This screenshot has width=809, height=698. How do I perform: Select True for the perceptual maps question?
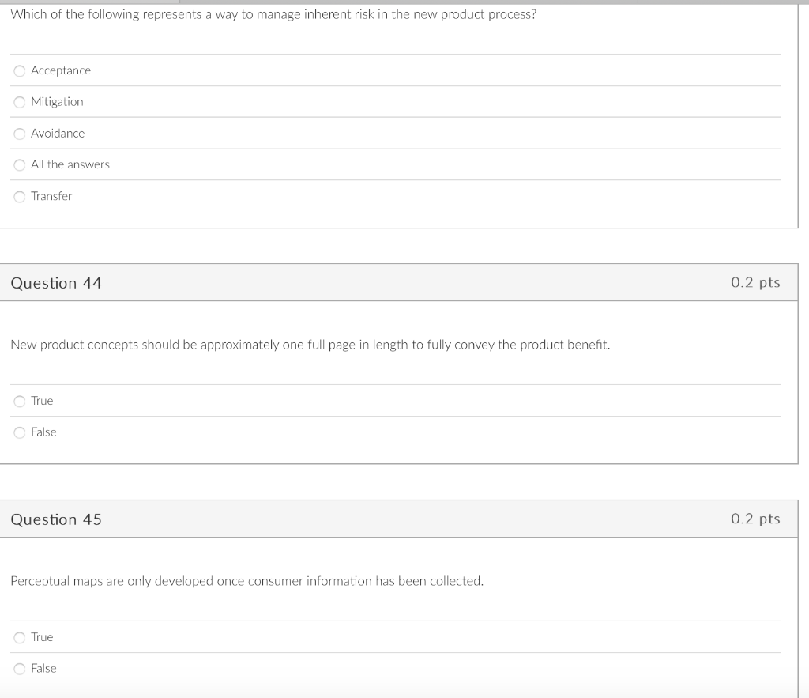(19, 637)
